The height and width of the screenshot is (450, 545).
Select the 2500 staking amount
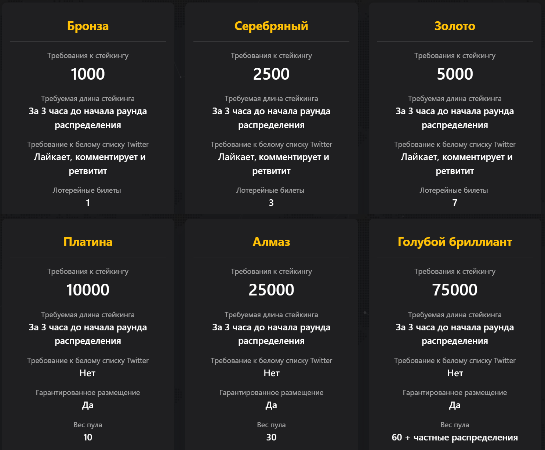(x=271, y=74)
